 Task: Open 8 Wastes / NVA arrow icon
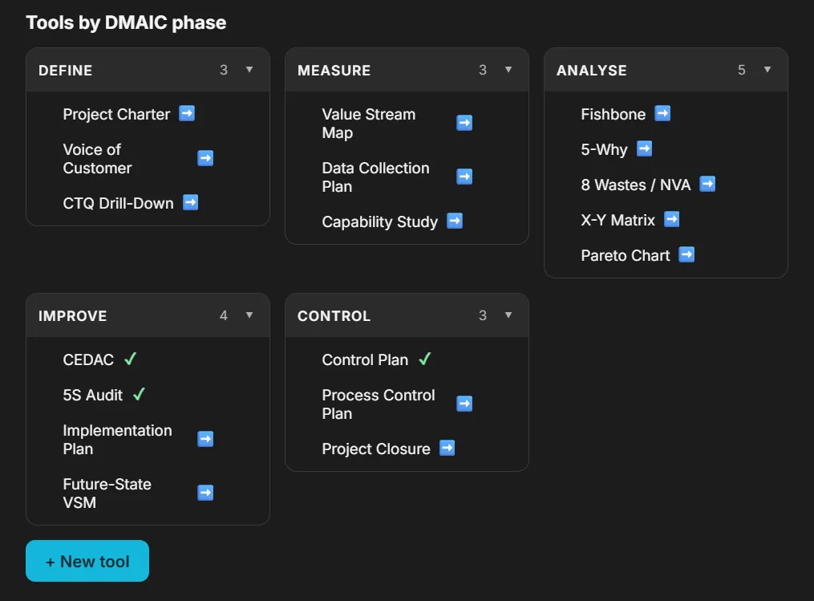(707, 184)
